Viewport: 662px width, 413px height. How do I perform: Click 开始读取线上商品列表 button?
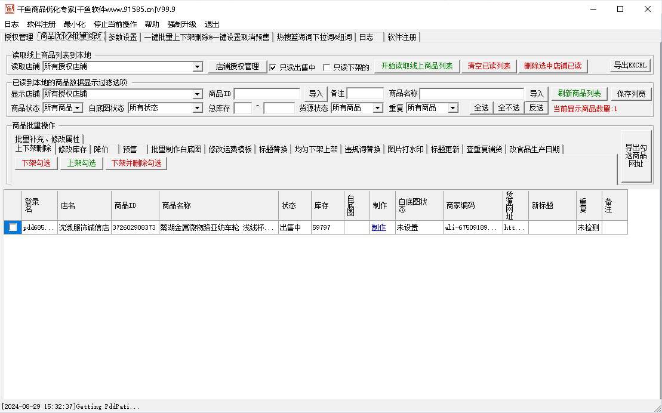point(417,66)
